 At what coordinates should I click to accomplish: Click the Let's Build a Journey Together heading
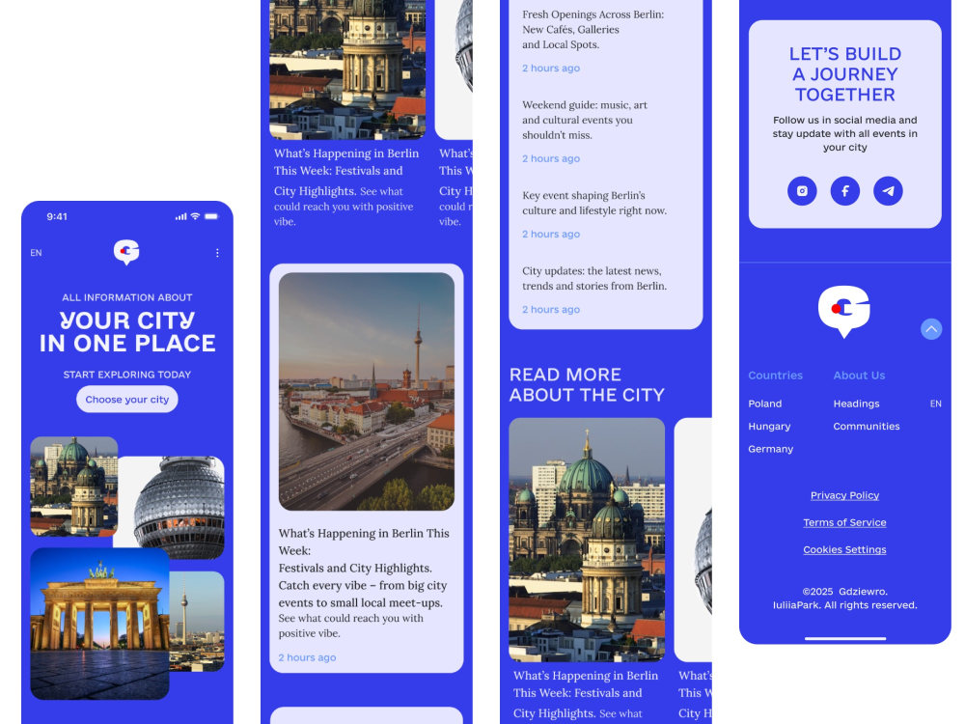coord(845,74)
